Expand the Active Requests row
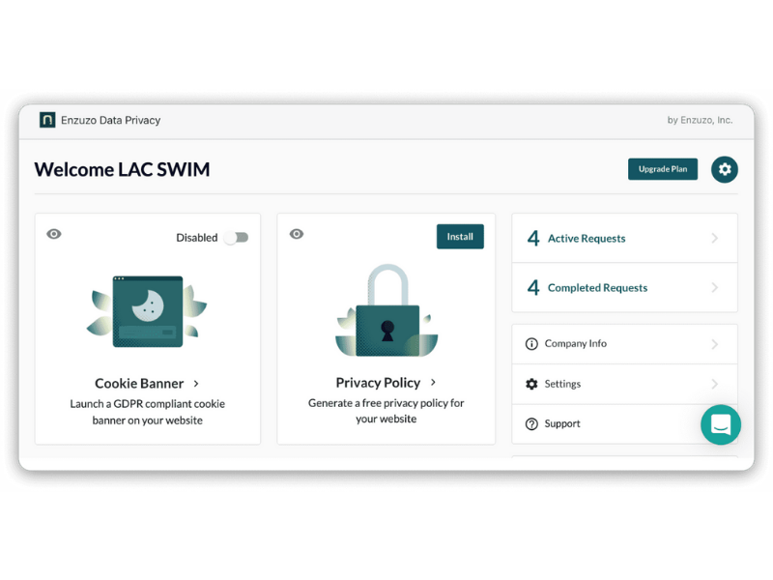 click(623, 238)
